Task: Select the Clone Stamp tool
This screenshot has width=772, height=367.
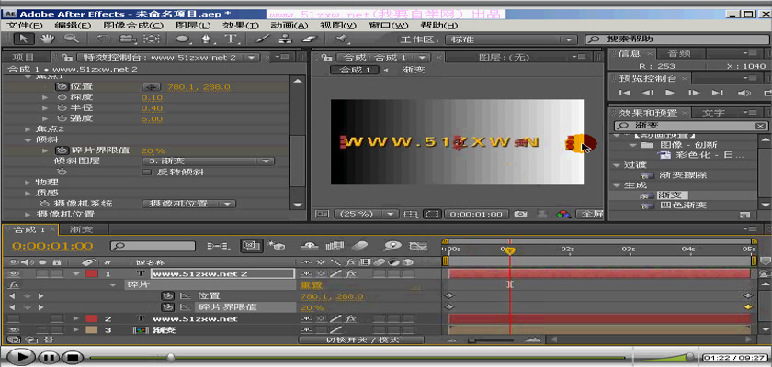Action: coord(286,39)
